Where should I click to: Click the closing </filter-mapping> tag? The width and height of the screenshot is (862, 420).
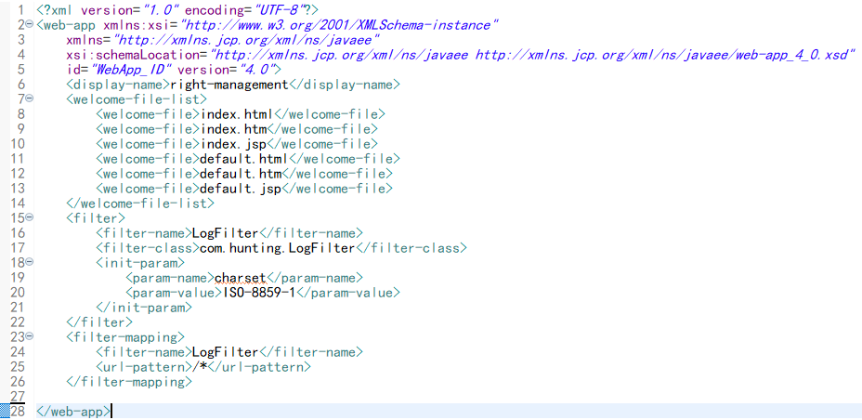click(128, 381)
